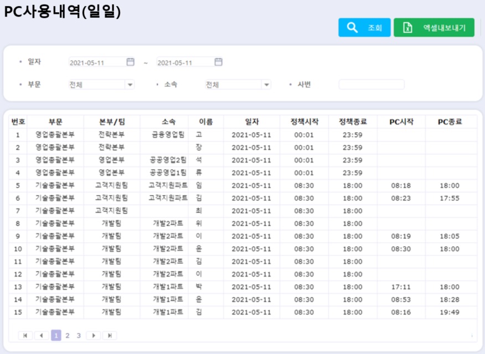Click PC시작 value 08:23
The image size is (485, 354).
pyautogui.click(x=401, y=199)
